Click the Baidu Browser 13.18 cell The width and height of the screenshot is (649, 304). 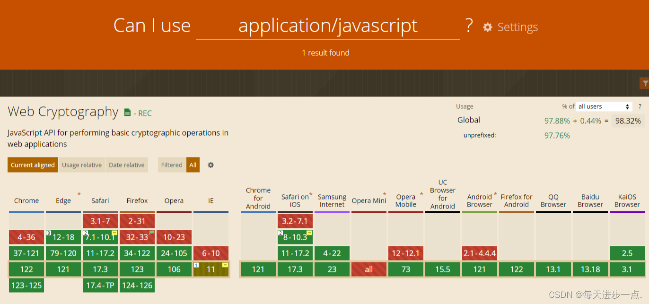tap(590, 269)
